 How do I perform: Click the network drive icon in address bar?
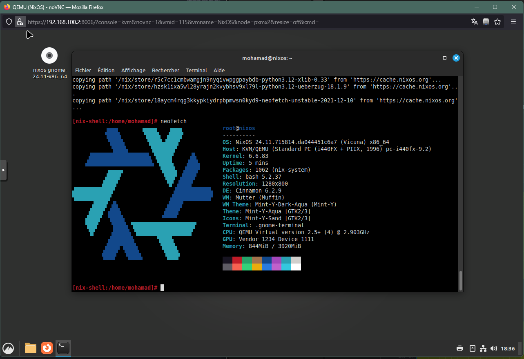click(x=486, y=22)
